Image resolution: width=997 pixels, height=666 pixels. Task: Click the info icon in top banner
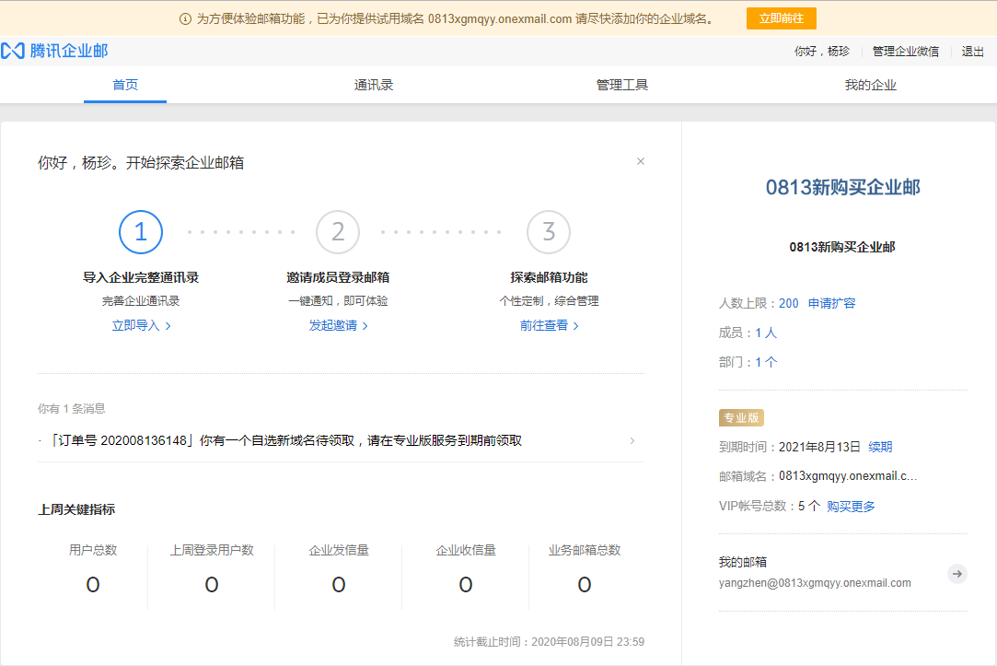[185, 18]
